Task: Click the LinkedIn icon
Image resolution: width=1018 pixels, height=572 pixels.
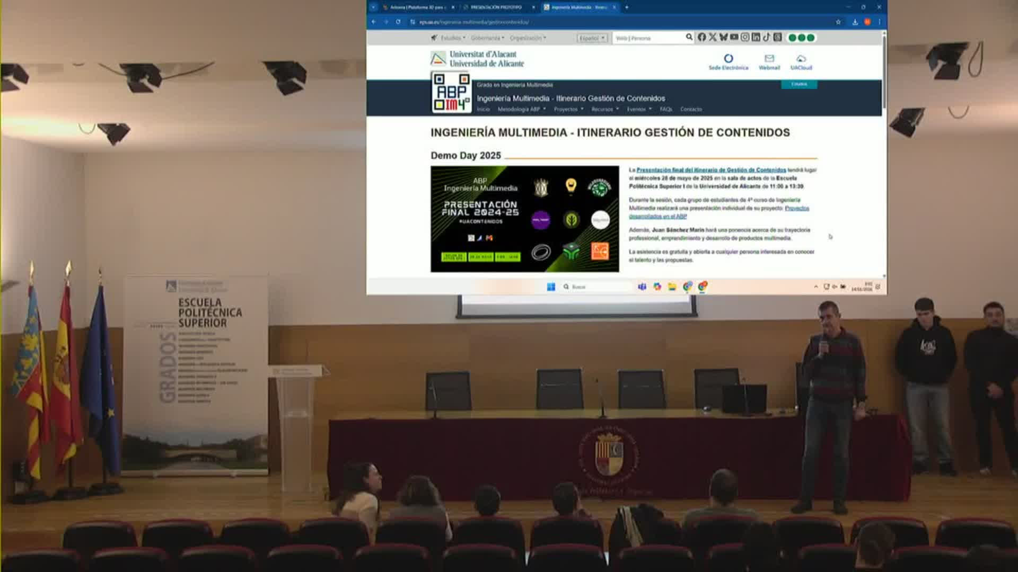Action: click(756, 37)
